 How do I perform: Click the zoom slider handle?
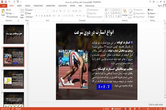(x=148, y=109)
